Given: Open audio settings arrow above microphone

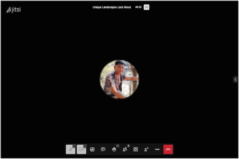Looking at the screenshot, I should [74, 146].
